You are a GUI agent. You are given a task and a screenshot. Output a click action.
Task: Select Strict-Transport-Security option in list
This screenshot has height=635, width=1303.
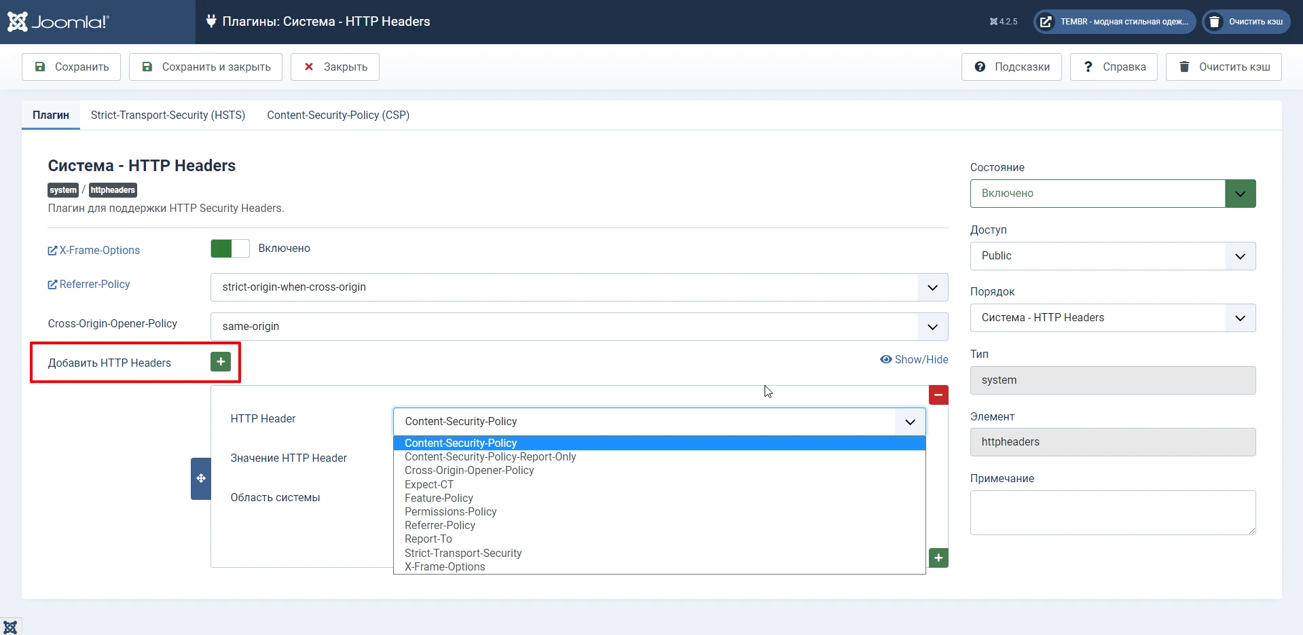pyautogui.click(x=659, y=553)
